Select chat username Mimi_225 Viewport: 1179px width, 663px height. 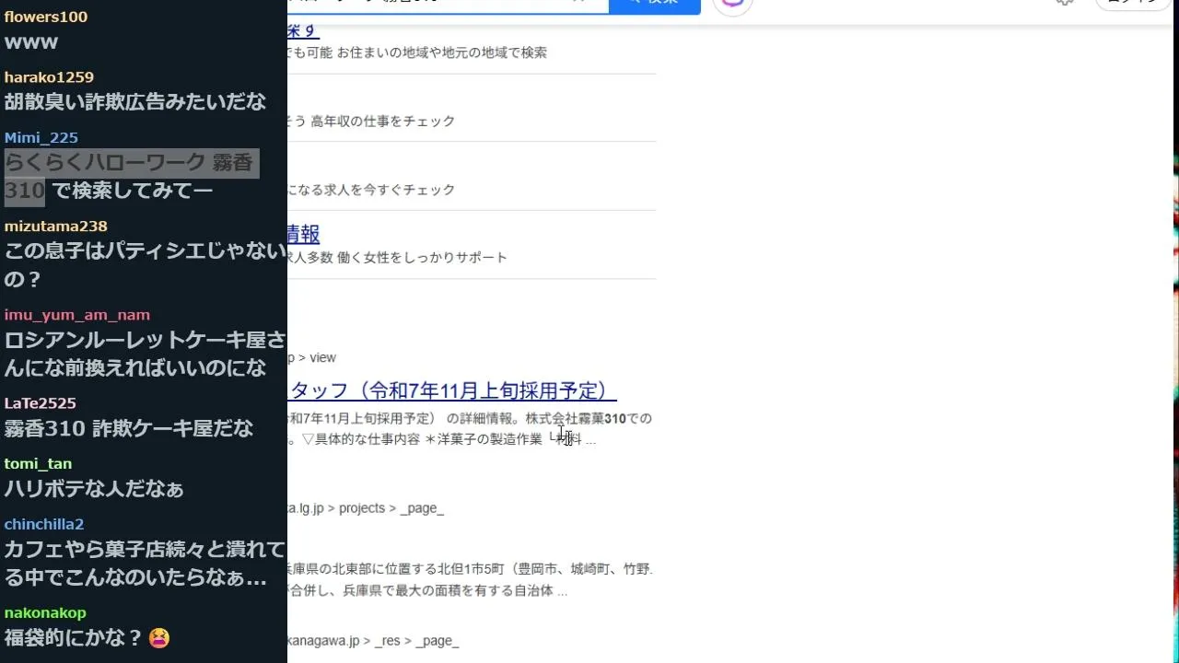pos(41,138)
